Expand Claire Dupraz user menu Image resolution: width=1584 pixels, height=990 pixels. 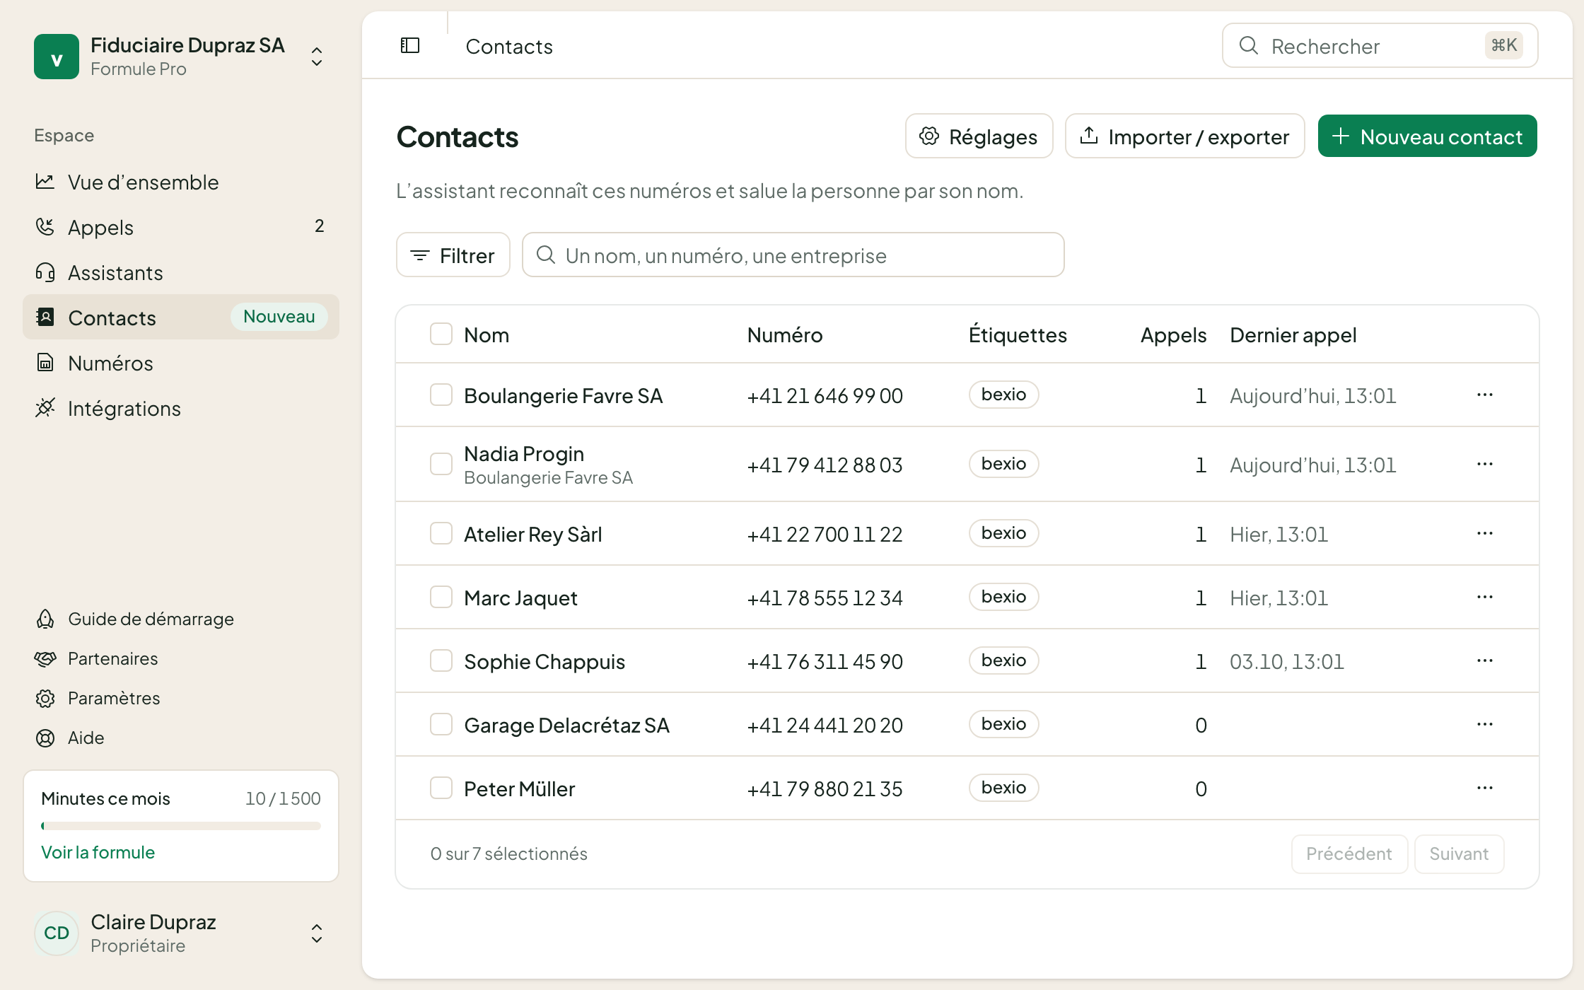pos(317,933)
